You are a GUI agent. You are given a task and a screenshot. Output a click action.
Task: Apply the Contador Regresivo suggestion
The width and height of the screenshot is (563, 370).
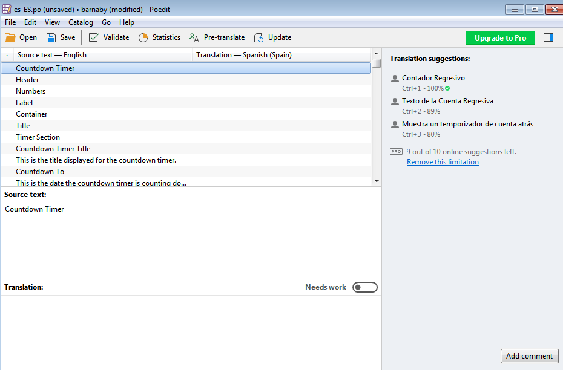point(433,78)
